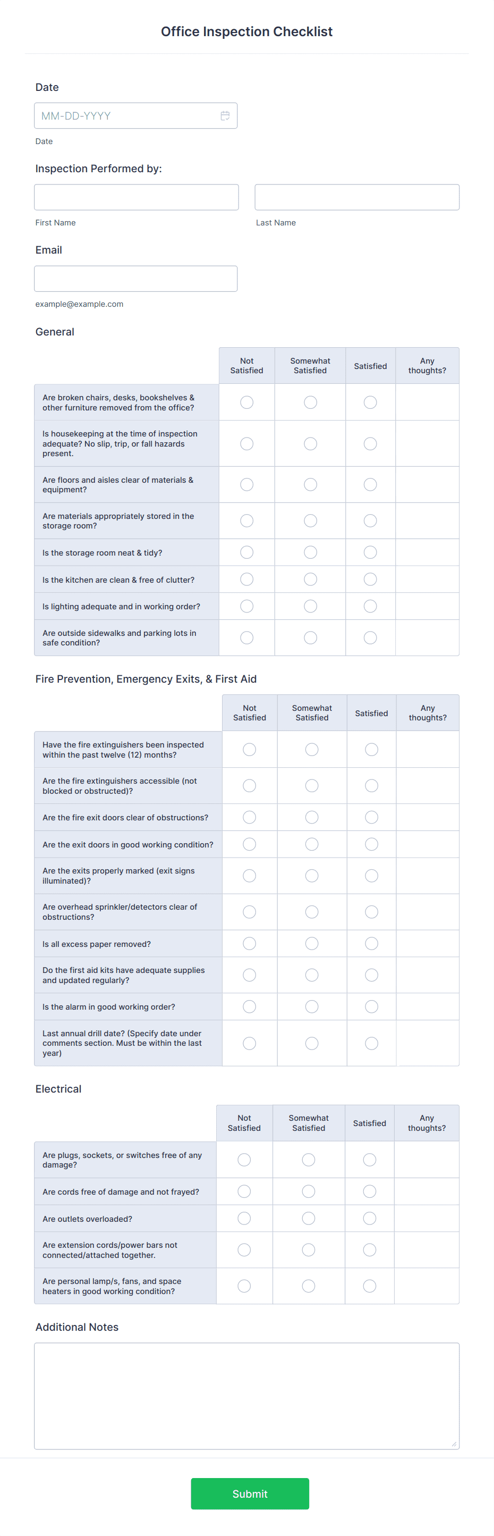Click the Last Name field
494x1536 pixels.
click(357, 197)
